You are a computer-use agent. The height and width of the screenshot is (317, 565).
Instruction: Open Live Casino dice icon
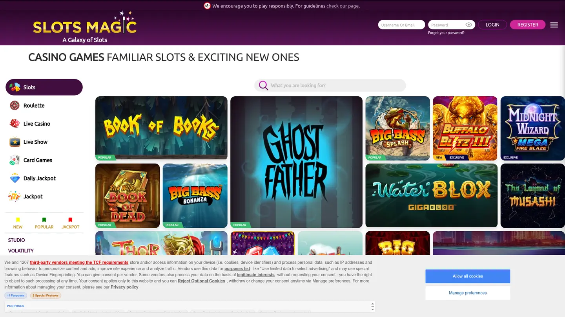(x=15, y=124)
